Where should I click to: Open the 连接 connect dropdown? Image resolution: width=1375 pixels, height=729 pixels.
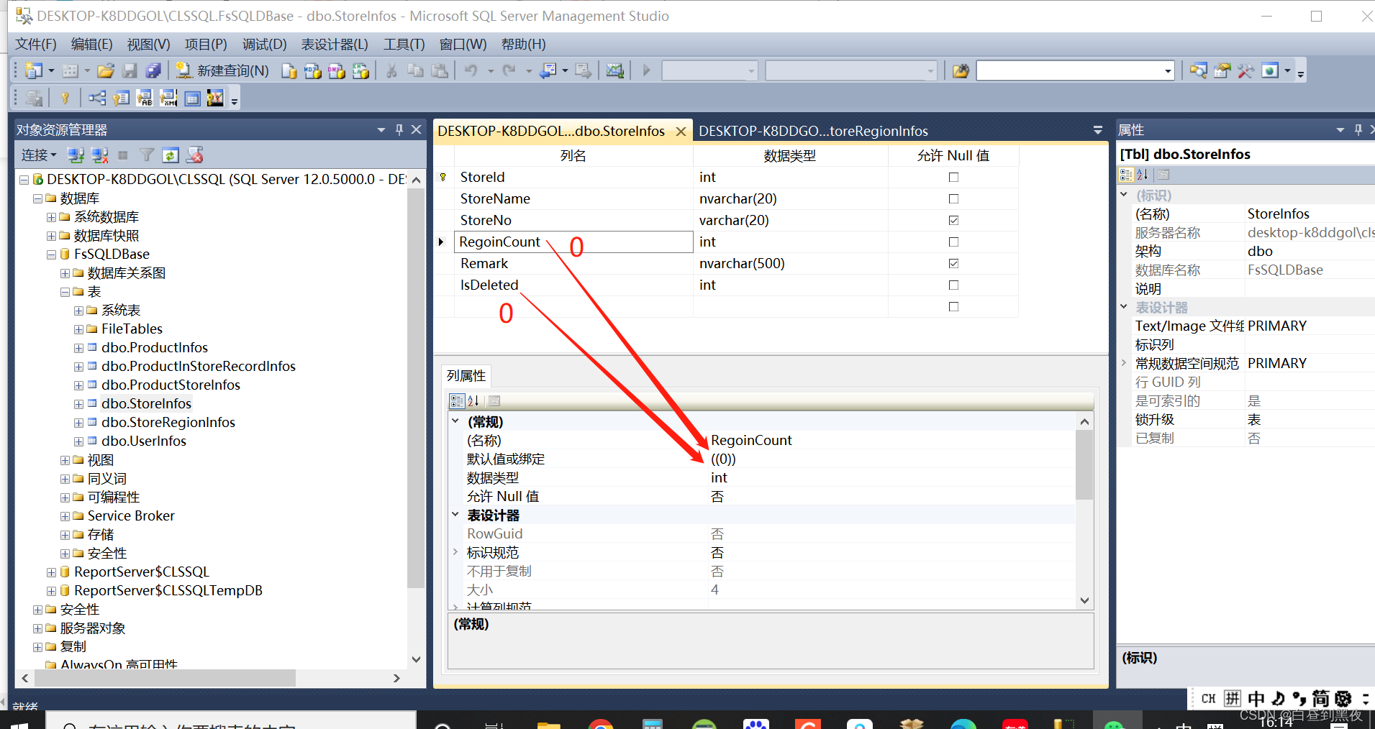coord(39,155)
